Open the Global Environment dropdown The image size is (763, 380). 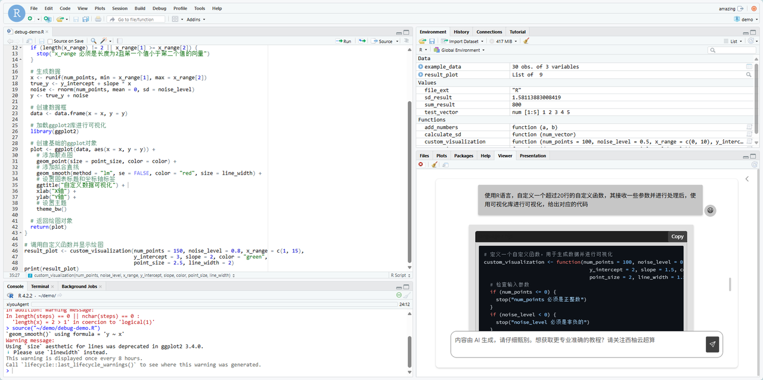pyautogui.click(x=459, y=50)
